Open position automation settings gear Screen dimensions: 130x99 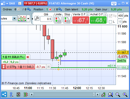click(x=60, y=9)
